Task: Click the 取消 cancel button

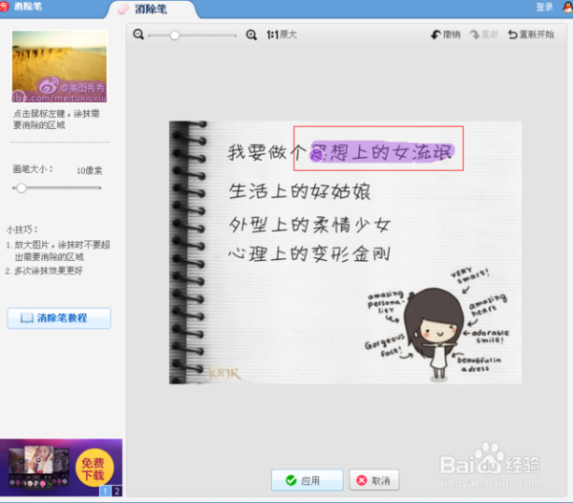Action: tap(373, 480)
